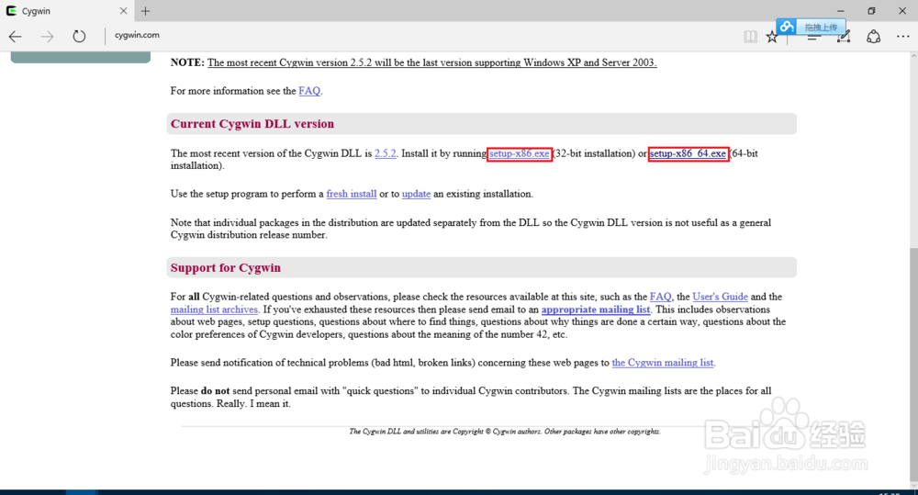Screen dimensions: 918x495
Task: Open 'the Cygwin mailing list' link
Action: 663,363
